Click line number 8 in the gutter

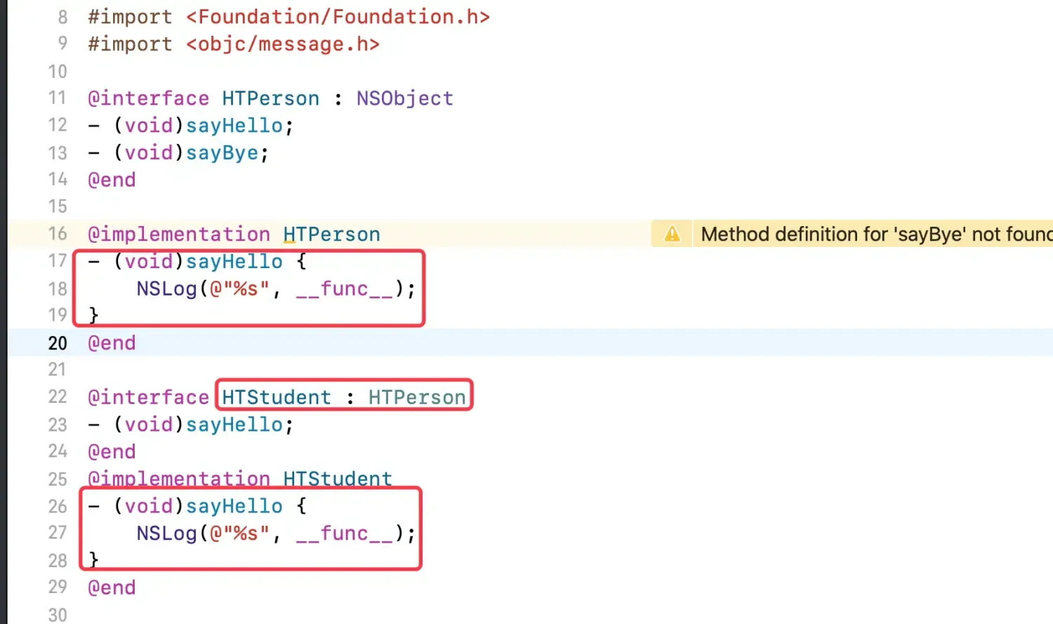point(62,17)
